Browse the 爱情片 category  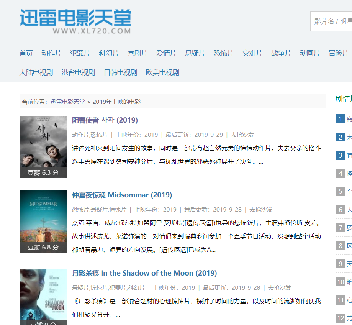pyautogui.click(x=166, y=53)
